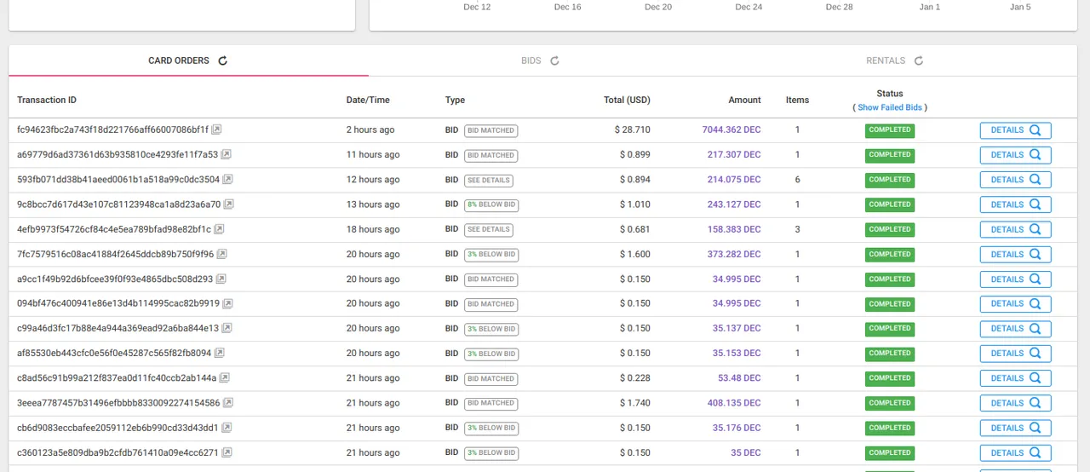Click the Items column header
Image resolution: width=1090 pixels, height=472 pixels.
coord(797,100)
